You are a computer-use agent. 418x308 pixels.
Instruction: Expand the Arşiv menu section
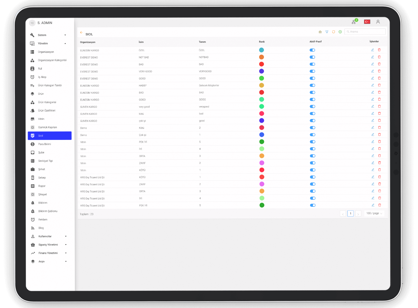[49, 261]
